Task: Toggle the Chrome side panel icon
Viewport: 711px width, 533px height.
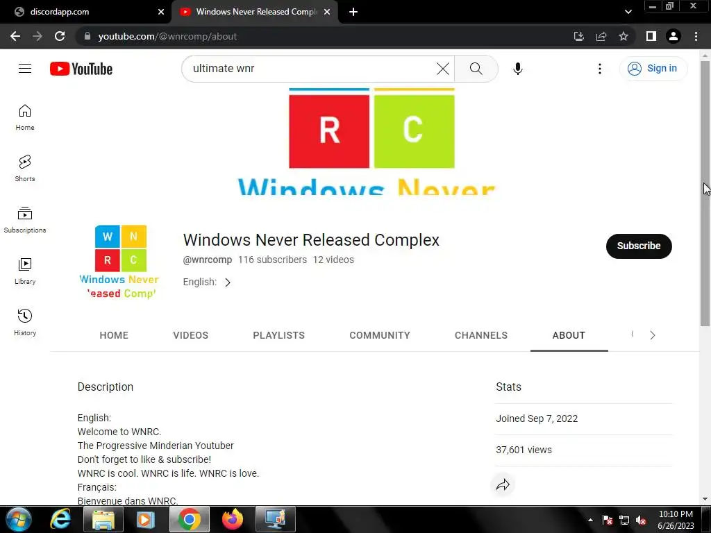Action: 651,36
